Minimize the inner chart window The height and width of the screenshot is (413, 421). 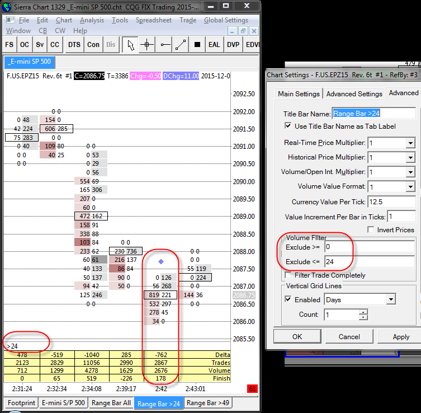pyautogui.click(x=232, y=31)
